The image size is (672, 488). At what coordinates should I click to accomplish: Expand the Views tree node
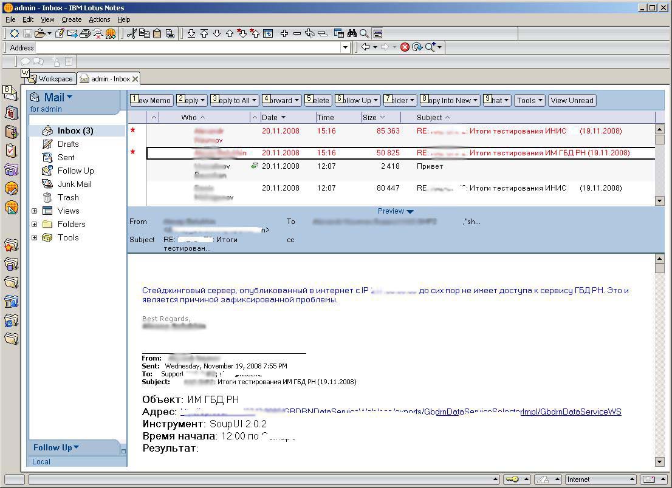coord(35,211)
